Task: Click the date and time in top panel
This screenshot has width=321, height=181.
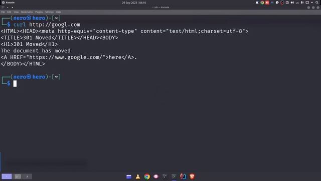Action: pos(134,3)
